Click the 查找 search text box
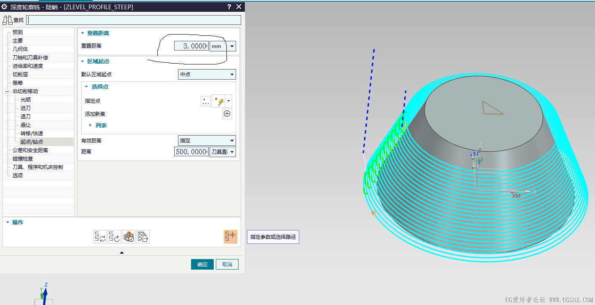This screenshot has width=595, height=305. [133, 20]
